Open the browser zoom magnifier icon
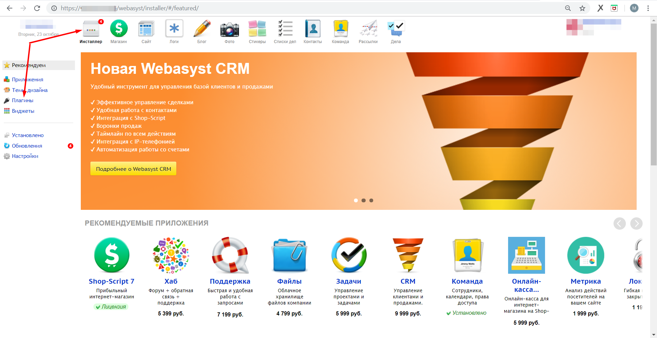657x338 pixels. [568, 8]
